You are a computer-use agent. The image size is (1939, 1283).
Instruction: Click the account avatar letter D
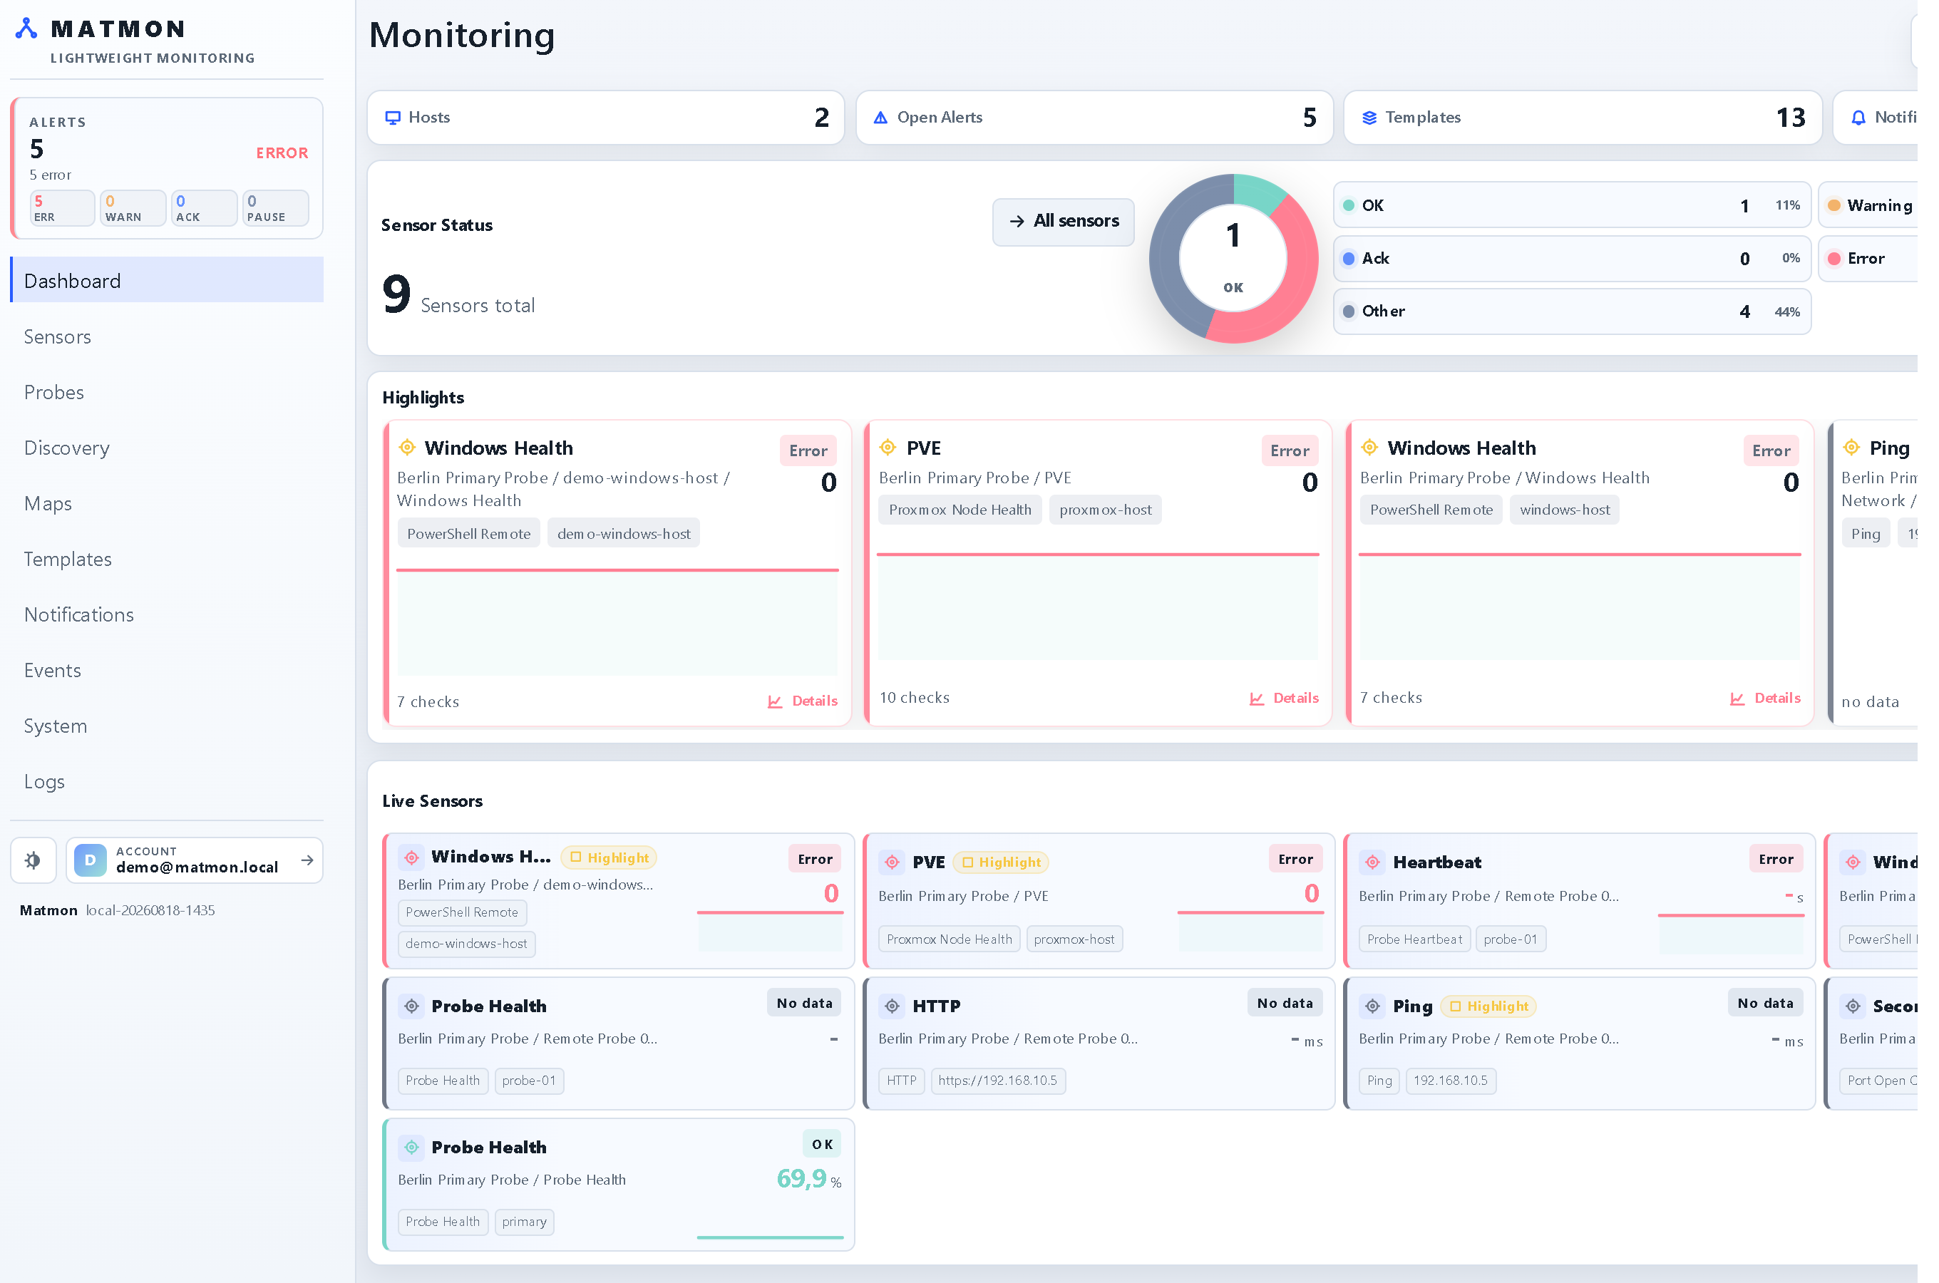[x=90, y=860]
